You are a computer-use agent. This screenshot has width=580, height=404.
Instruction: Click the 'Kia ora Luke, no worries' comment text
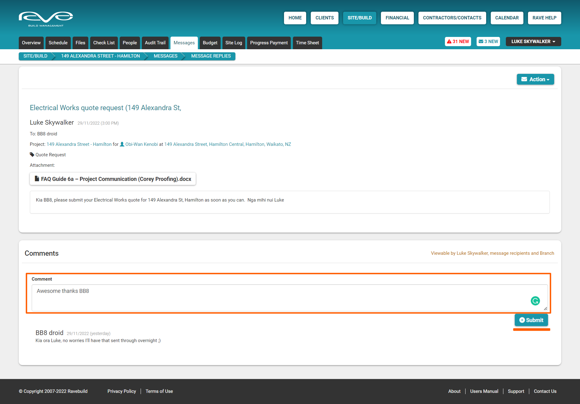click(98, 340)
